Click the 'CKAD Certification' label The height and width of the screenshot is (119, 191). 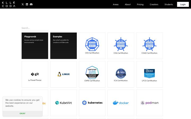click(149, 53)
